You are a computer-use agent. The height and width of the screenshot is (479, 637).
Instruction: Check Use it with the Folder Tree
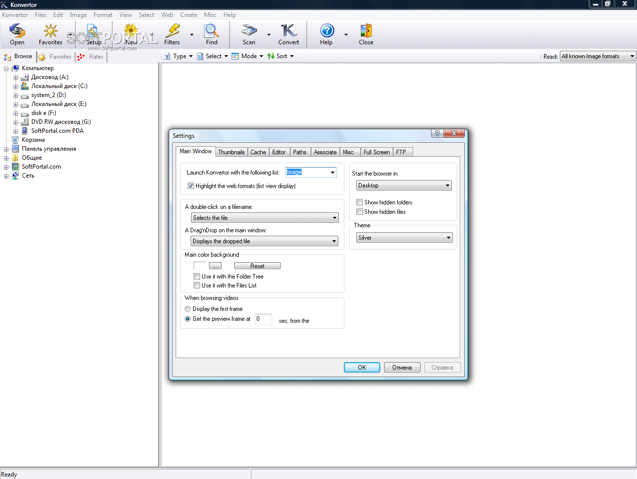pos(197,277)
